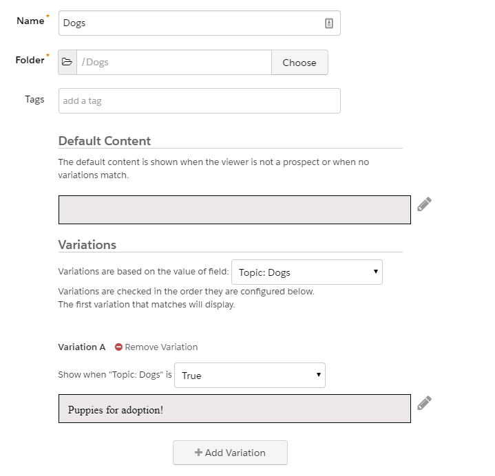495x476 pixels.
Task: Click the 'Variation A' label
Action: coord(82,347)
